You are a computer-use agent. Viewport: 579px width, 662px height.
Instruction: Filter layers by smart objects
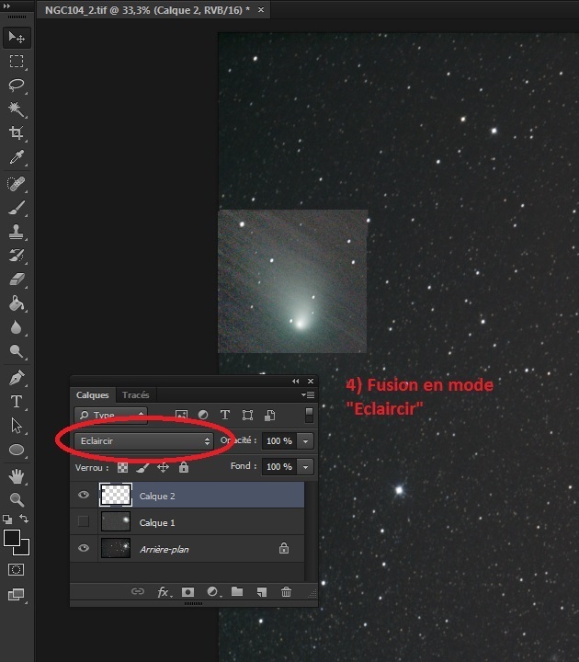coord(269,415)
